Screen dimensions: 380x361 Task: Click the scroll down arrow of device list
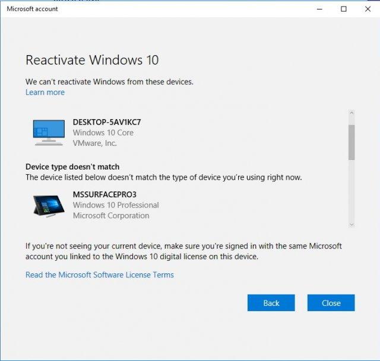351,225
